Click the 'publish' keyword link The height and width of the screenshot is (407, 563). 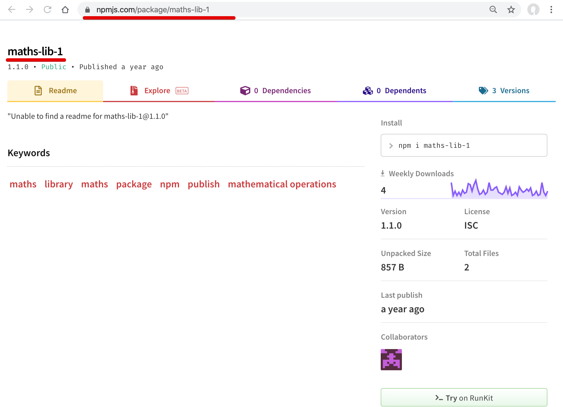(203, 184)
